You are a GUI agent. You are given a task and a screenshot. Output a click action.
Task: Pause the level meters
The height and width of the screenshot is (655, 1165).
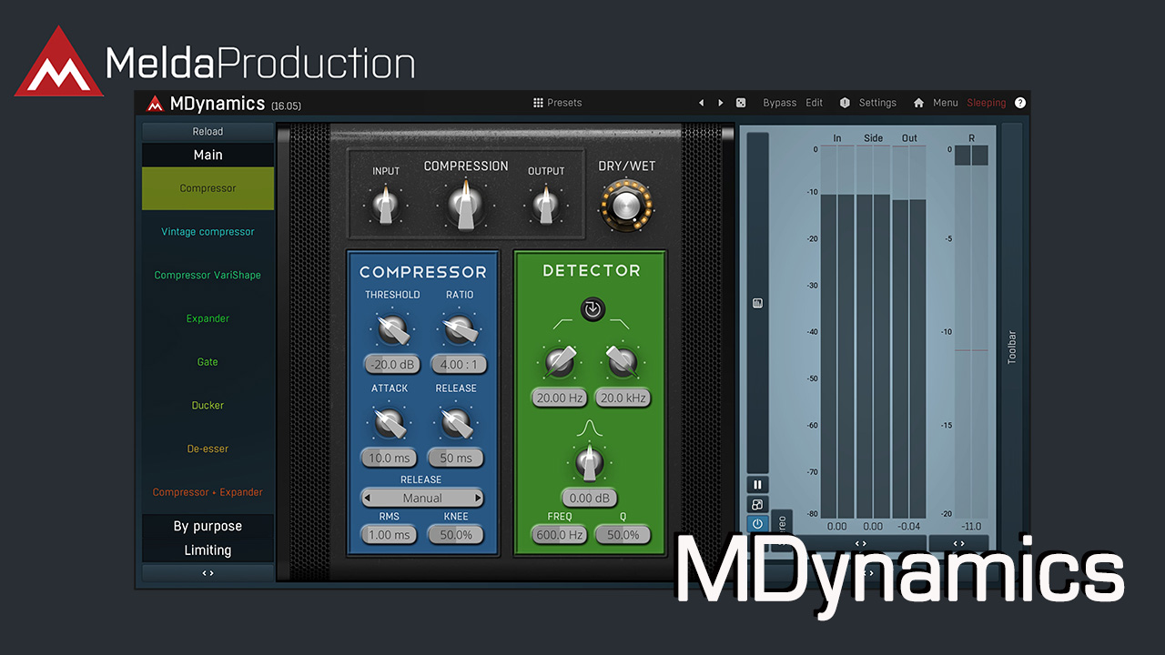click(x=757, y=485)
